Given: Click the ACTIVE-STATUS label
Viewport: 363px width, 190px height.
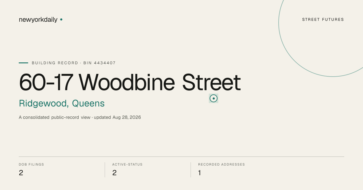Looking at the screenshot, I should 127,165.
